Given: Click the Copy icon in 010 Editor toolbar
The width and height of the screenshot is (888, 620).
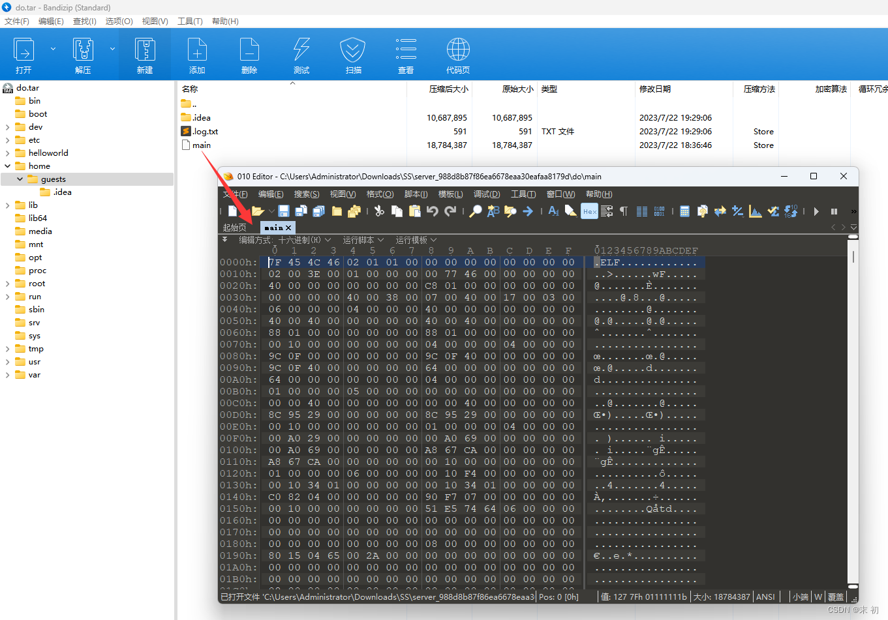Looking at the screenshot, I should coord(397,211).
